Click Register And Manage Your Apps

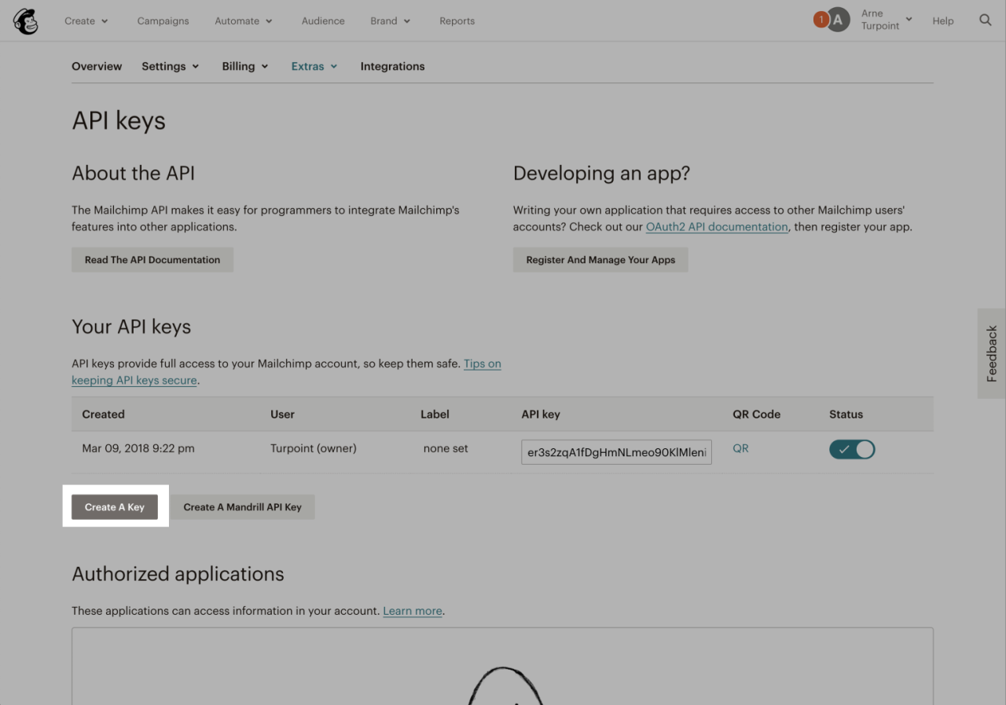pos(600,260)
